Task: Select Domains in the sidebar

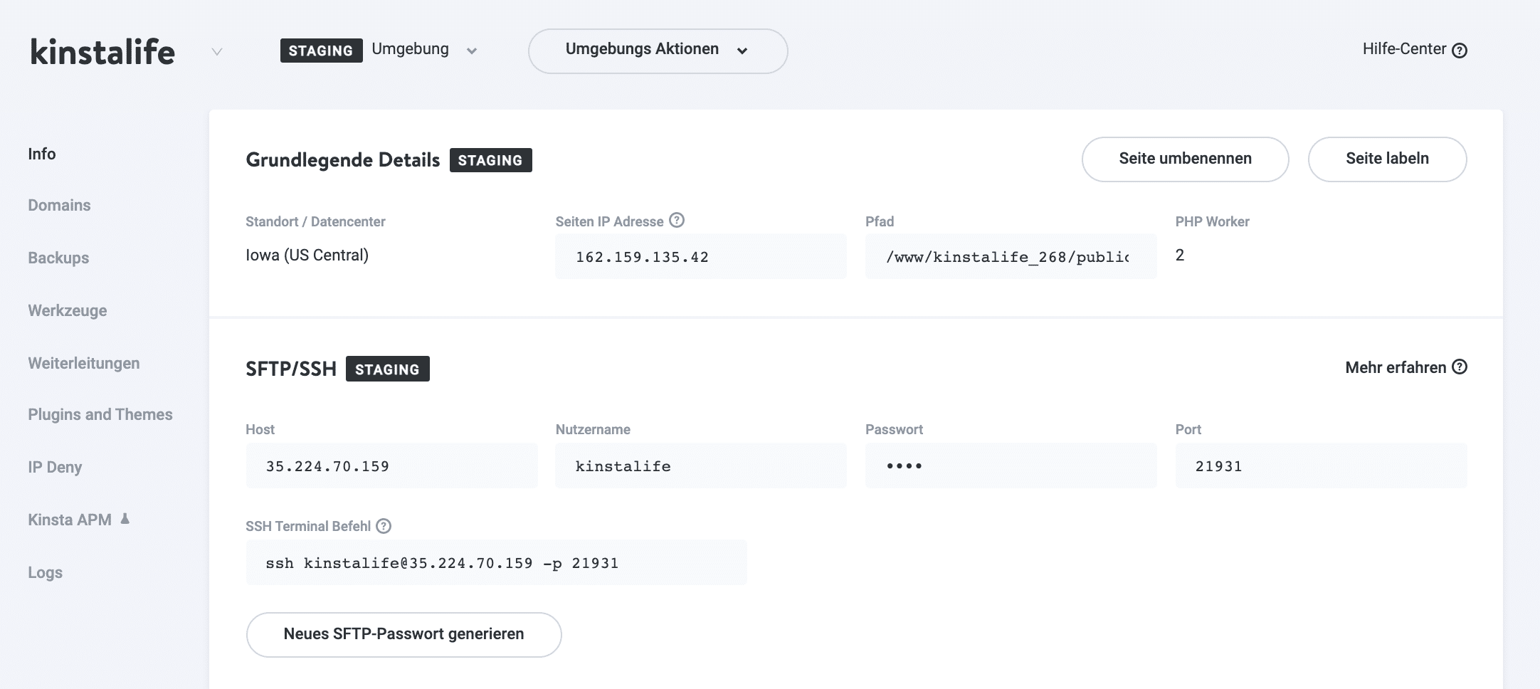Action: 59,205
